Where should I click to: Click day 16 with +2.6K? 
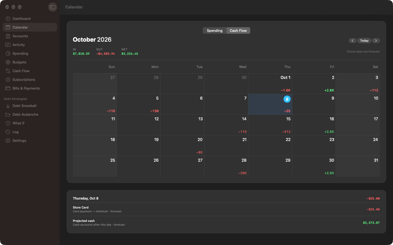[314, 125]
